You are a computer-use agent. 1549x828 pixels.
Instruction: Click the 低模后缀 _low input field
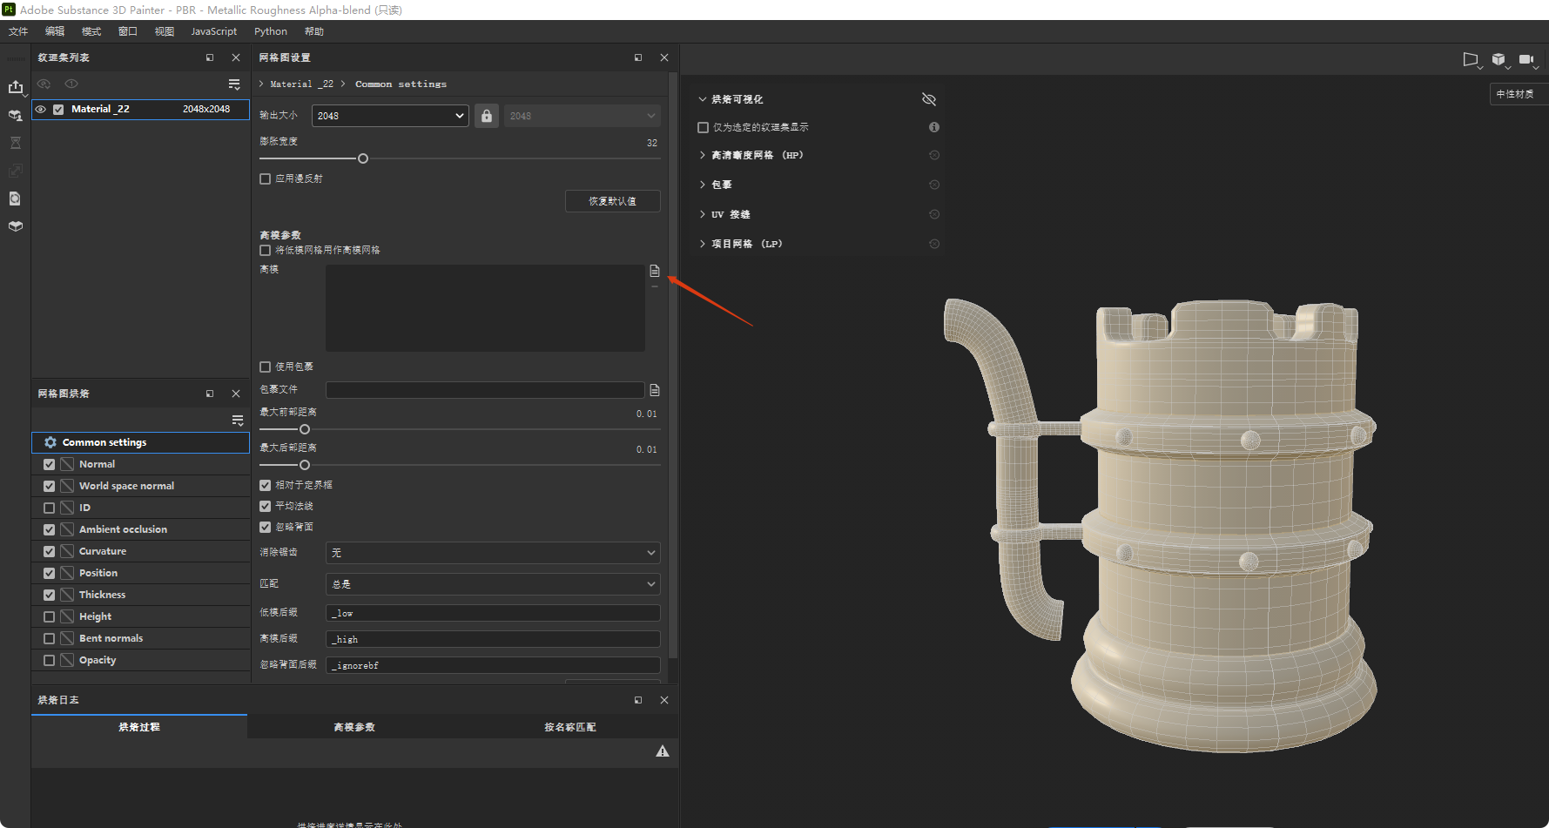click(x=493, y=613)
